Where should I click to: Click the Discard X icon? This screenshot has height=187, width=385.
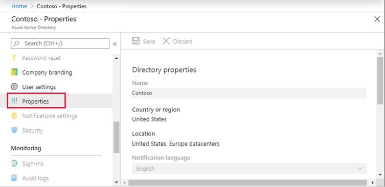tap(166, 41)
